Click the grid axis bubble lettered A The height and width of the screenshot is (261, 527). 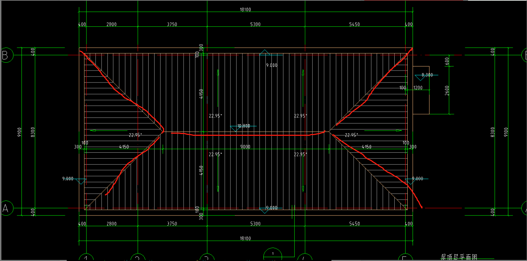(x=6, y=208)
